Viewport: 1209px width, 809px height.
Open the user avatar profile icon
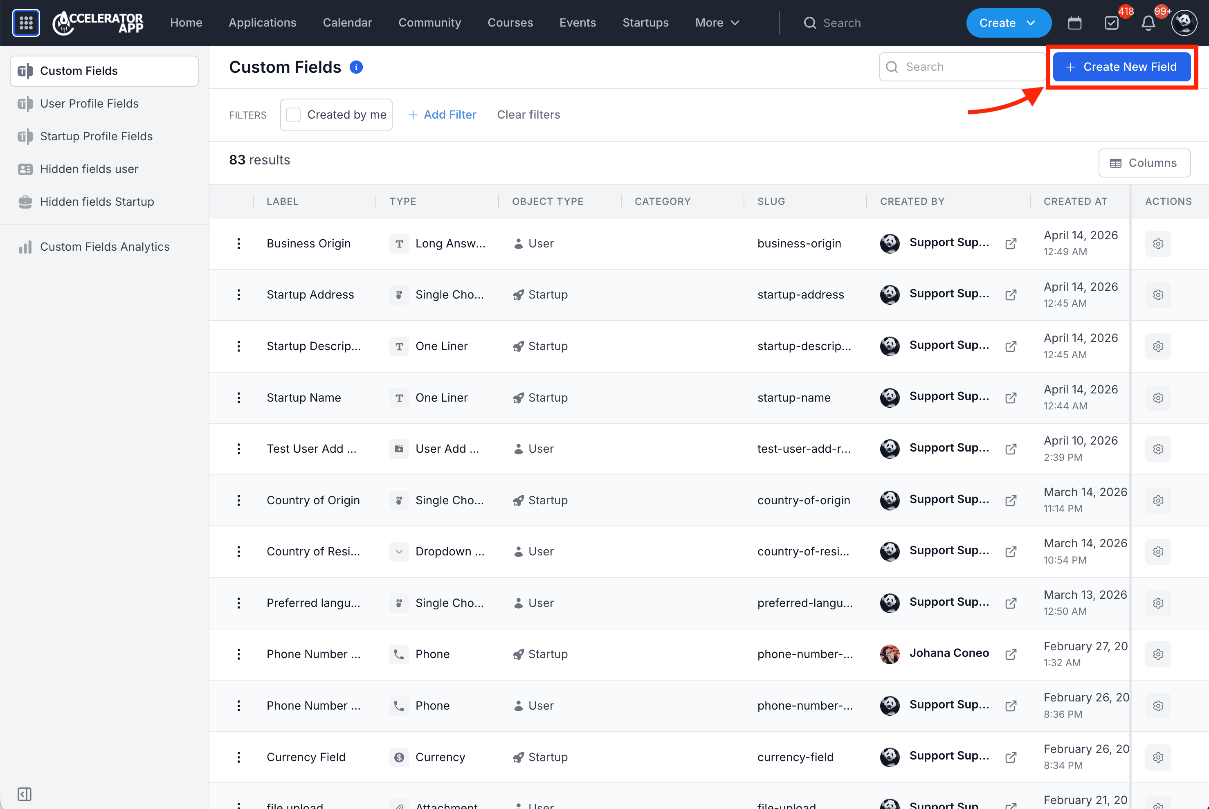point(1184,23)
